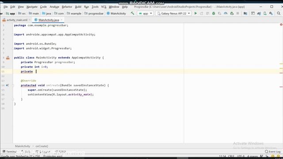Click the class gutter icon beside MainActivity

click(8, 58)
